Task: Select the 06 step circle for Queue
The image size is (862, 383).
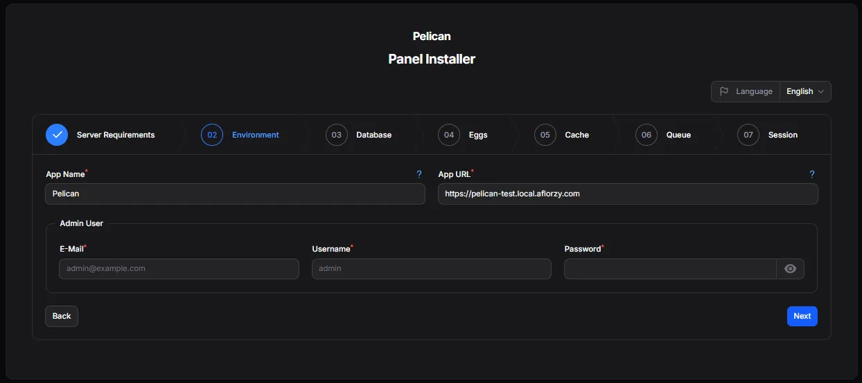Action: coord(646,135)
